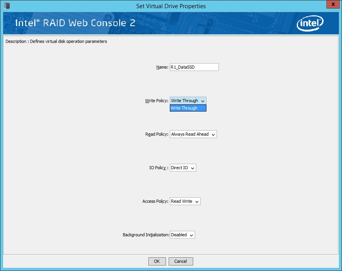
Task: Click the Name label
Action: tap(162, 67)
